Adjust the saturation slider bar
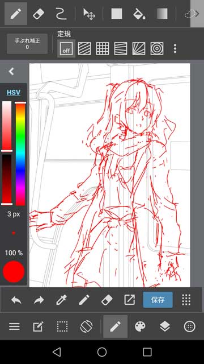The width and height of the screenshot is (204, 364). click(x=7, y=126)
